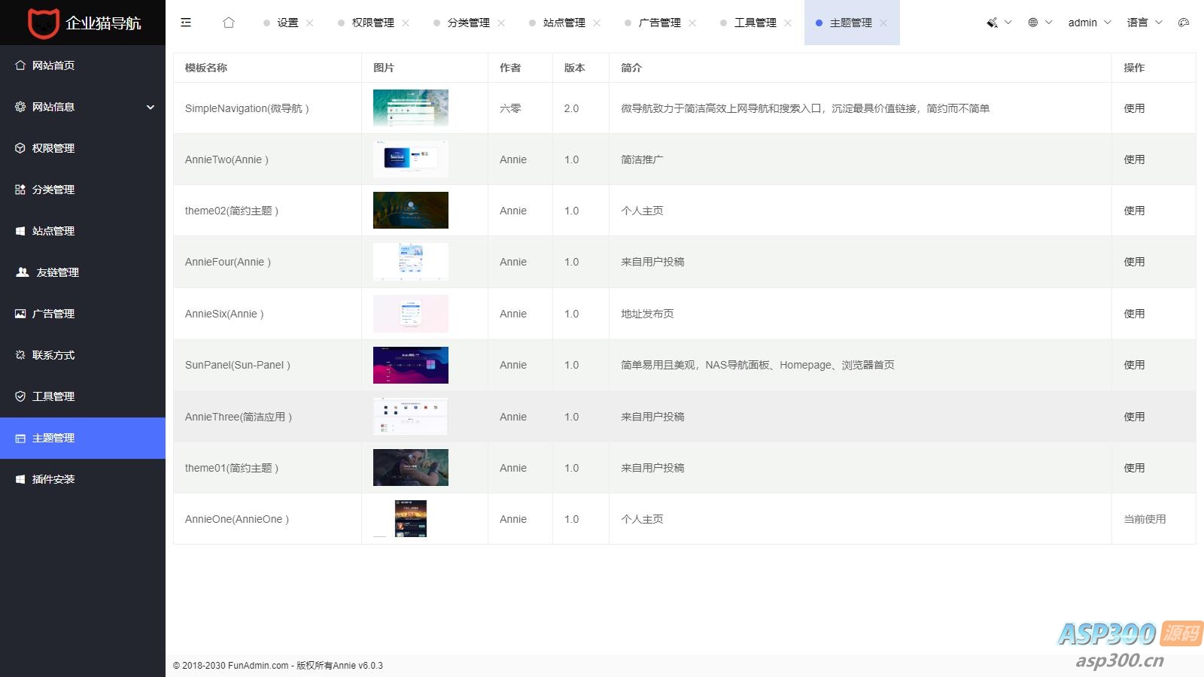Select 联系方式 in the sidebar
This screenshot has height=677, width=1204.
[x=53, y=355]
